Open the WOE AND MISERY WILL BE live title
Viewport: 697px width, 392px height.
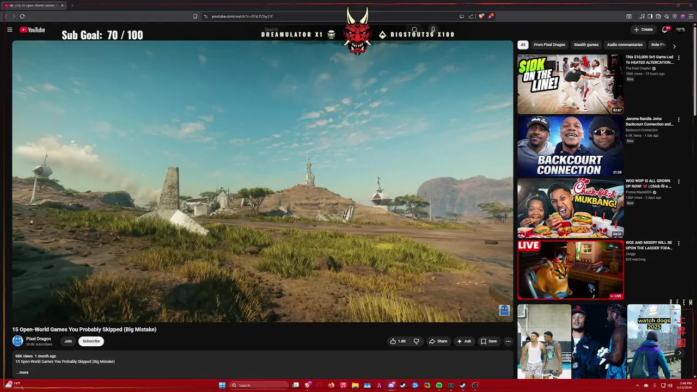649,246
